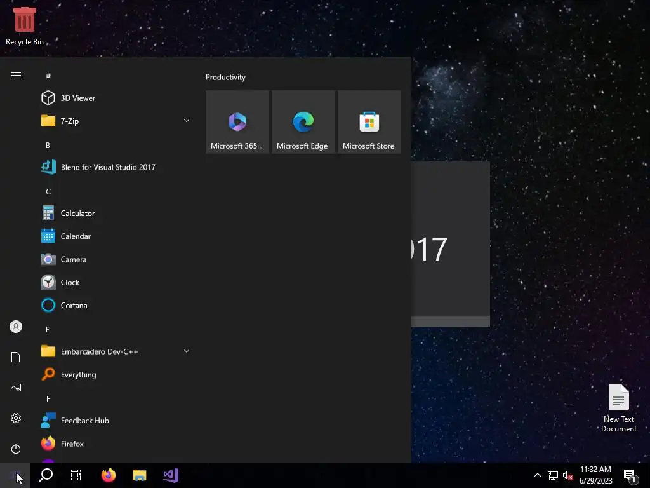The height and width of the screenshot is (488, 650).
Task: Open Pictures from the Start sidebar
Action: [16, 388]
